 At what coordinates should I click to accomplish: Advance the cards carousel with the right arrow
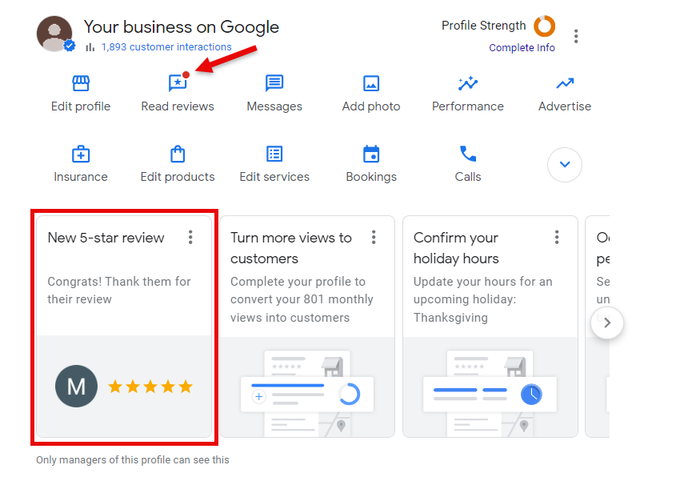pyautogui.click(x=607, y=323)
